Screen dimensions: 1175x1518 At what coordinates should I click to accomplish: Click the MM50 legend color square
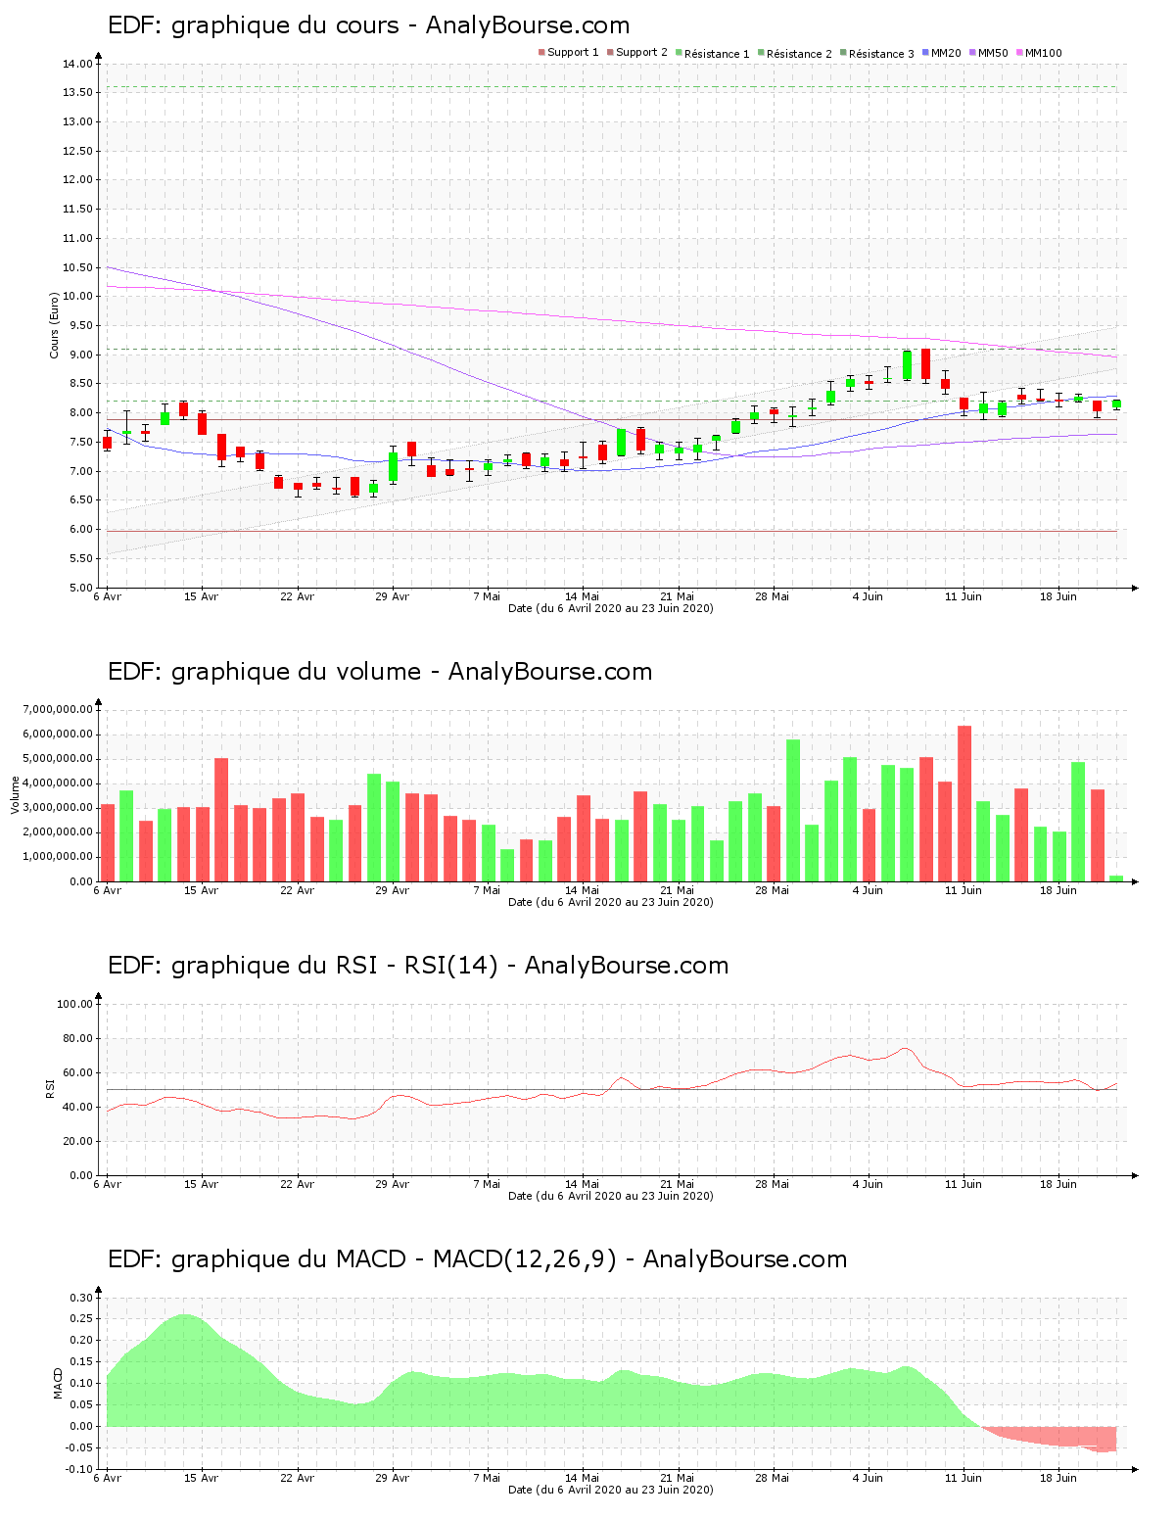click(972, 53)
